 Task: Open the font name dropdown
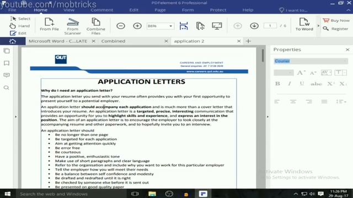311,61
